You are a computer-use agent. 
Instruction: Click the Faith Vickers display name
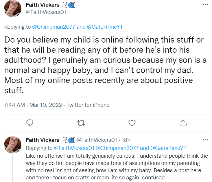coord(43,5)
